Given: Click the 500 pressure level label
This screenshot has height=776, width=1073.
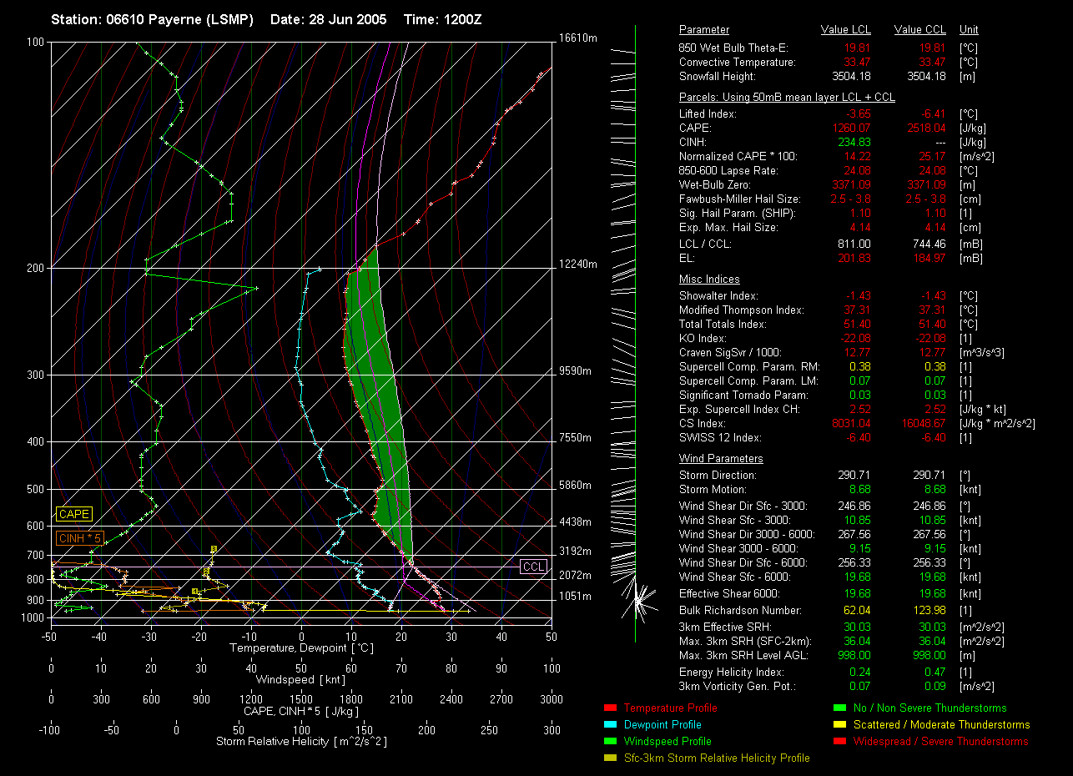Looking at the screenshot, I should click(x=34, y=490).
